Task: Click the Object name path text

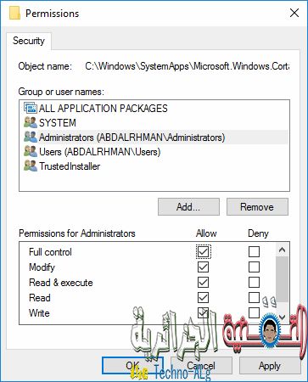Action: pyautogui.click(x=188, y=66)
